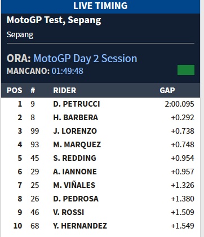204x237 pixels.
Task: Click Y. HERNANDEZ rider name
Action: click(80, 226)
